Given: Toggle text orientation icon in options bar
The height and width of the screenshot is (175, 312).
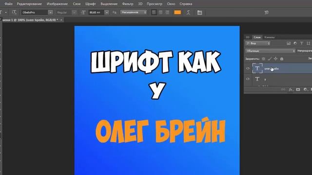Looking at the screenshot, I should (14, 12).
